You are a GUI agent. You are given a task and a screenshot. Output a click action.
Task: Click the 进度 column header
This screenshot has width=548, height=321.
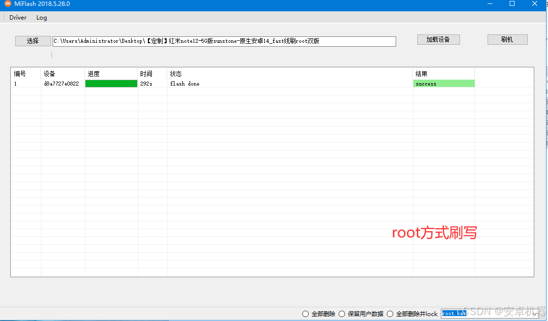pos(112,74)
